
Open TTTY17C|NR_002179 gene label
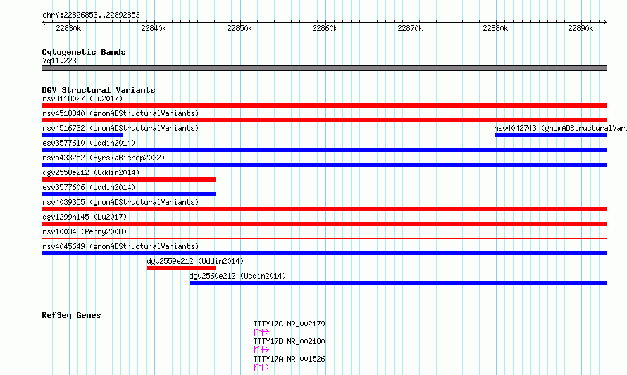289,324
